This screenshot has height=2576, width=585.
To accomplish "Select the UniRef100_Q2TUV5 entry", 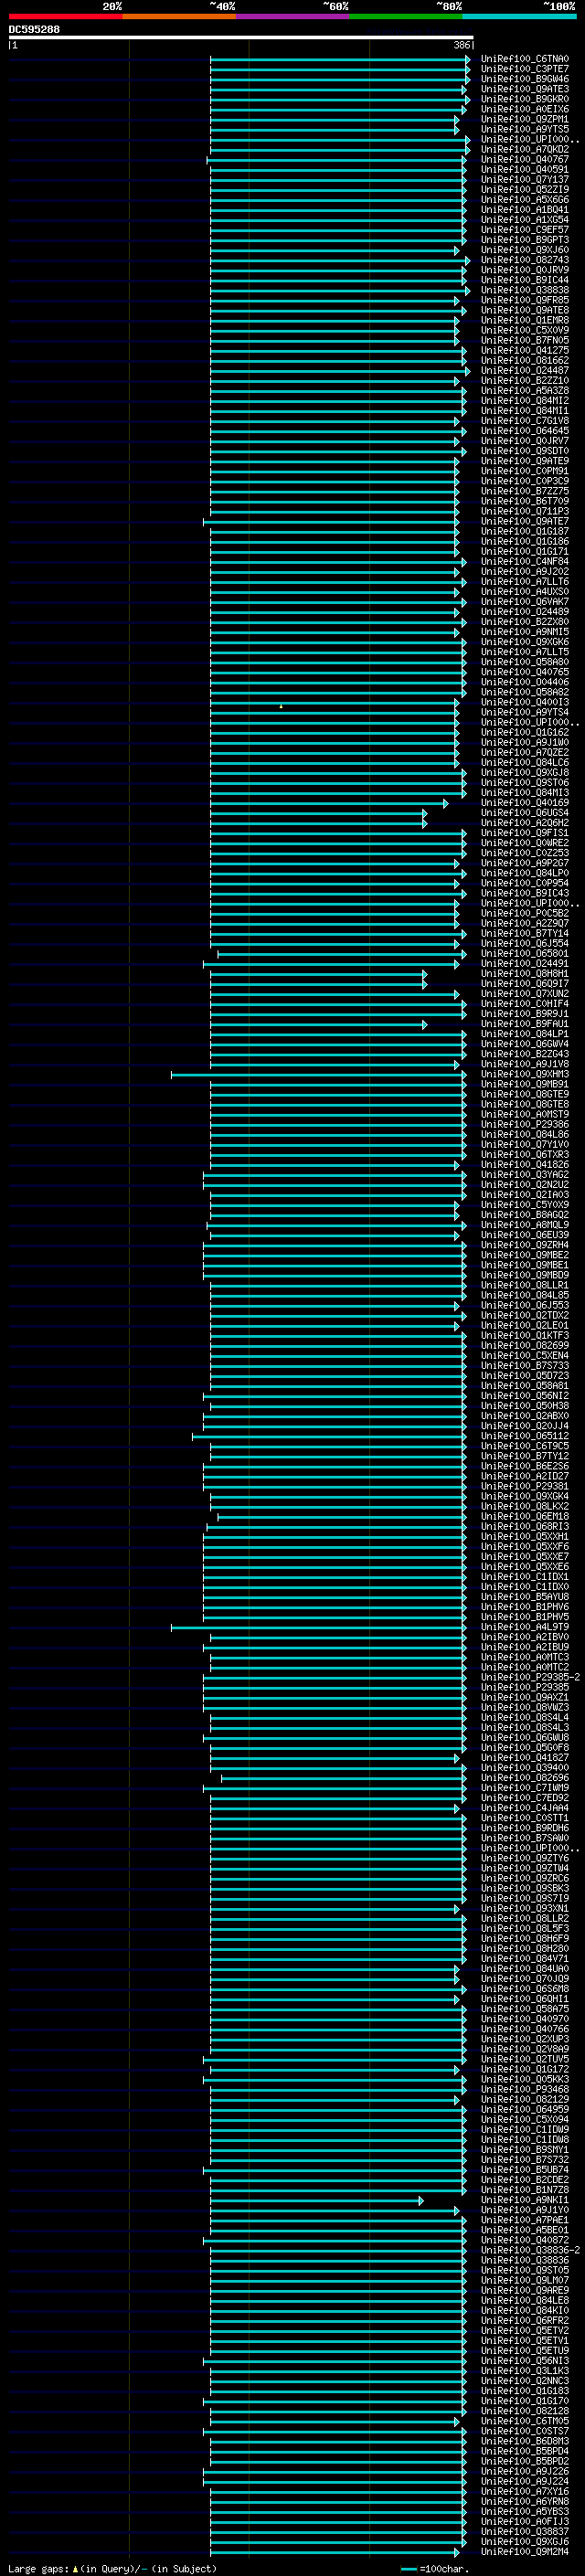I will [525, 2059].
